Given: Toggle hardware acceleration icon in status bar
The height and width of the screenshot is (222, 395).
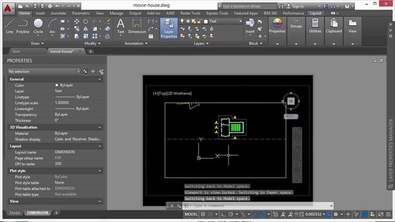Looking at the screenshot, I should 365,215.
